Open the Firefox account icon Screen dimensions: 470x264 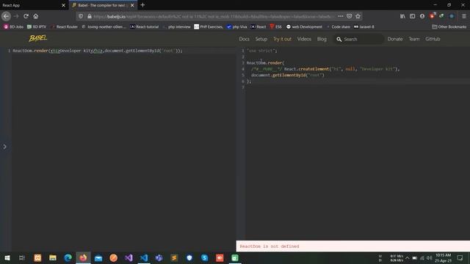click(x=422, y=16)
